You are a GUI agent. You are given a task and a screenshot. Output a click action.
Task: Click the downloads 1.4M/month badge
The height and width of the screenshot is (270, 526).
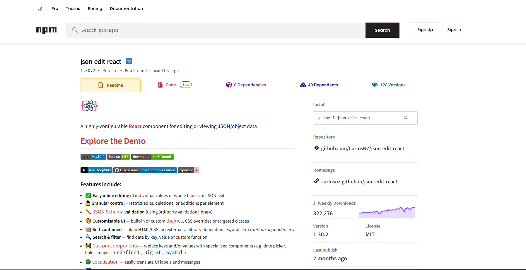153,157
